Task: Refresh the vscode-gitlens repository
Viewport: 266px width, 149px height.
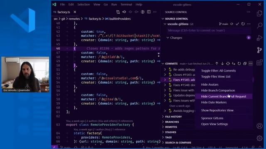Action: 243,24
